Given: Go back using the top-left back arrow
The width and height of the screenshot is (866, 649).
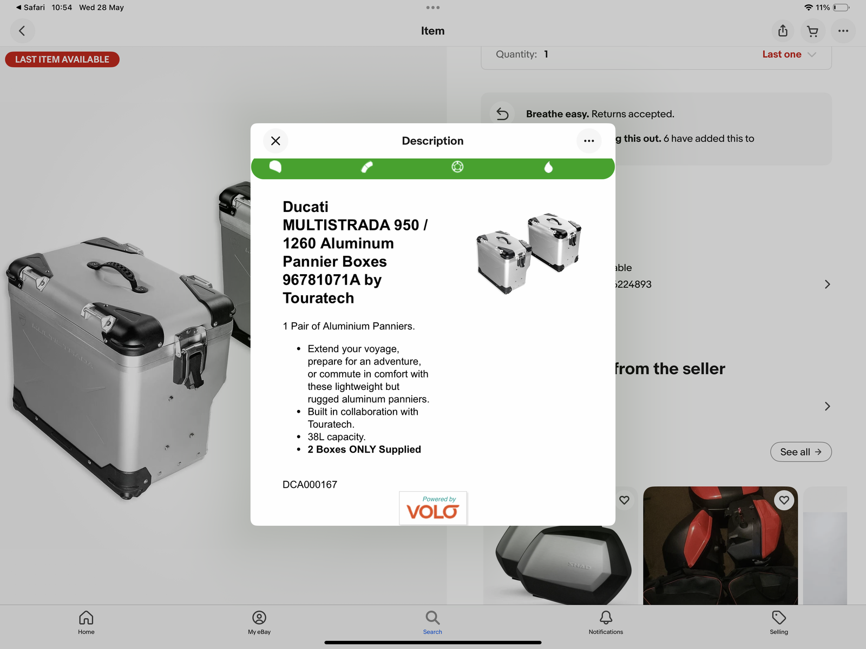Looking at the screenshot, I should pos(22,31).
